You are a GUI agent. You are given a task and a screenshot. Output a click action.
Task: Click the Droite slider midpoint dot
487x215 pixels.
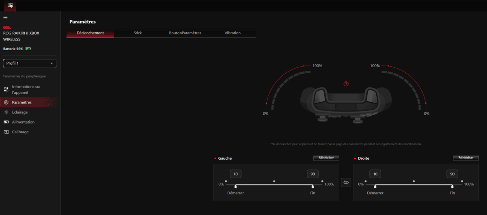pyautogui.click(x=414, y=181)
